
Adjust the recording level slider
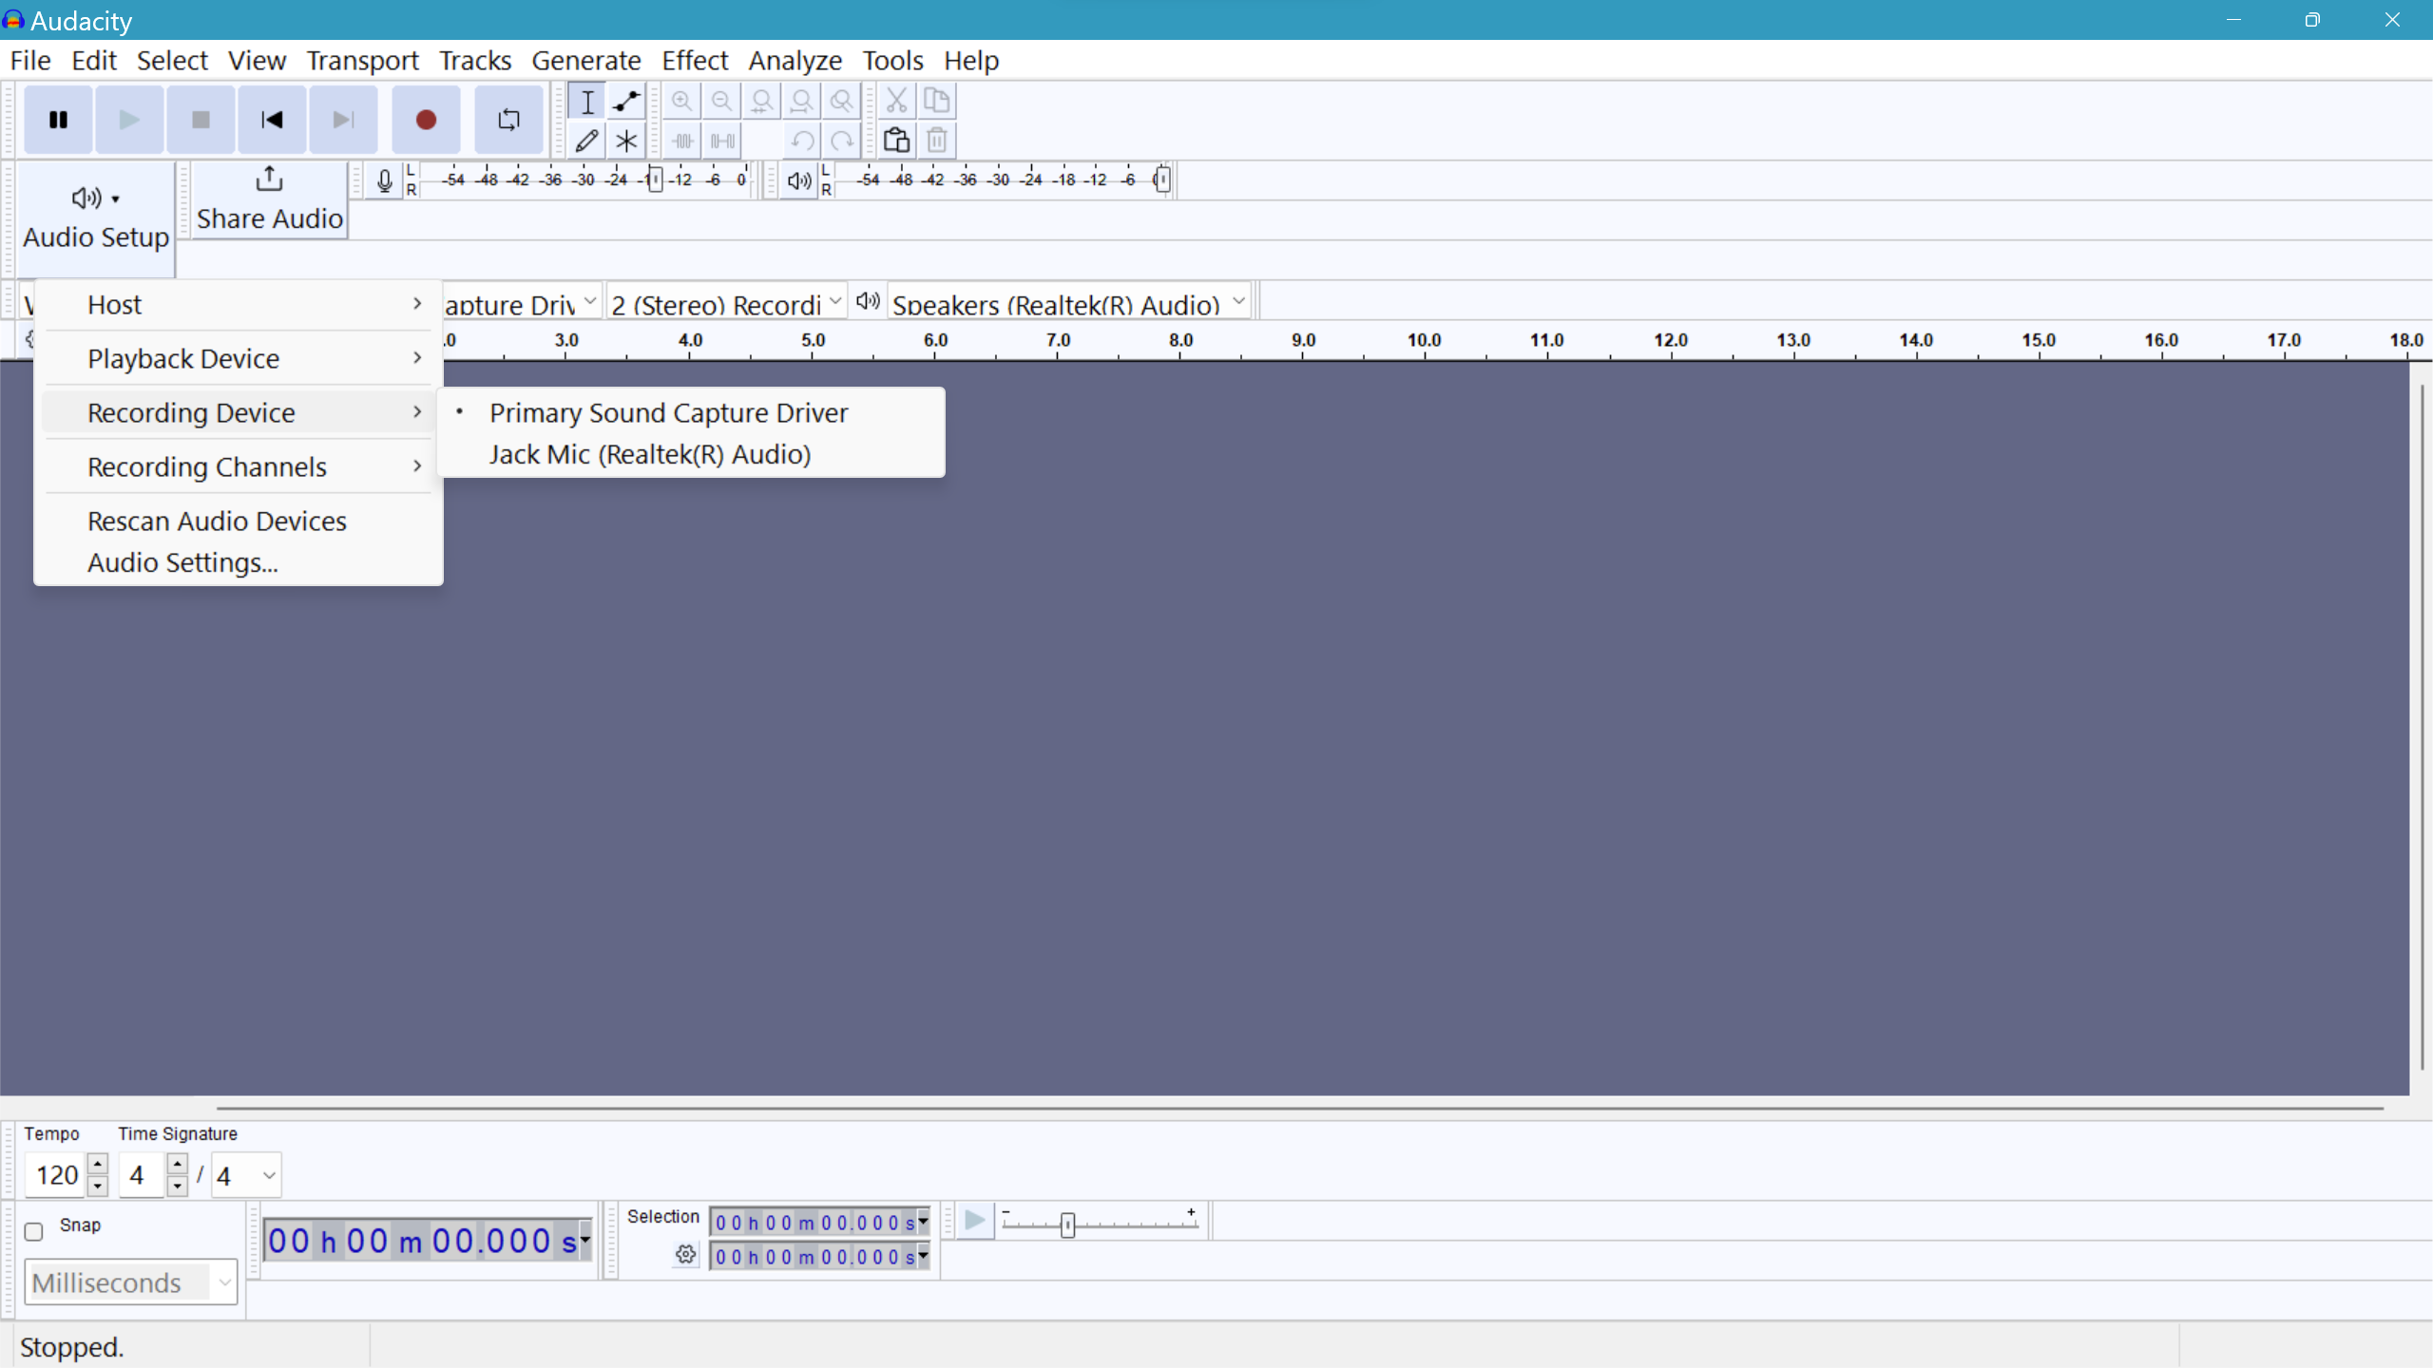click(x=655, y=179)
